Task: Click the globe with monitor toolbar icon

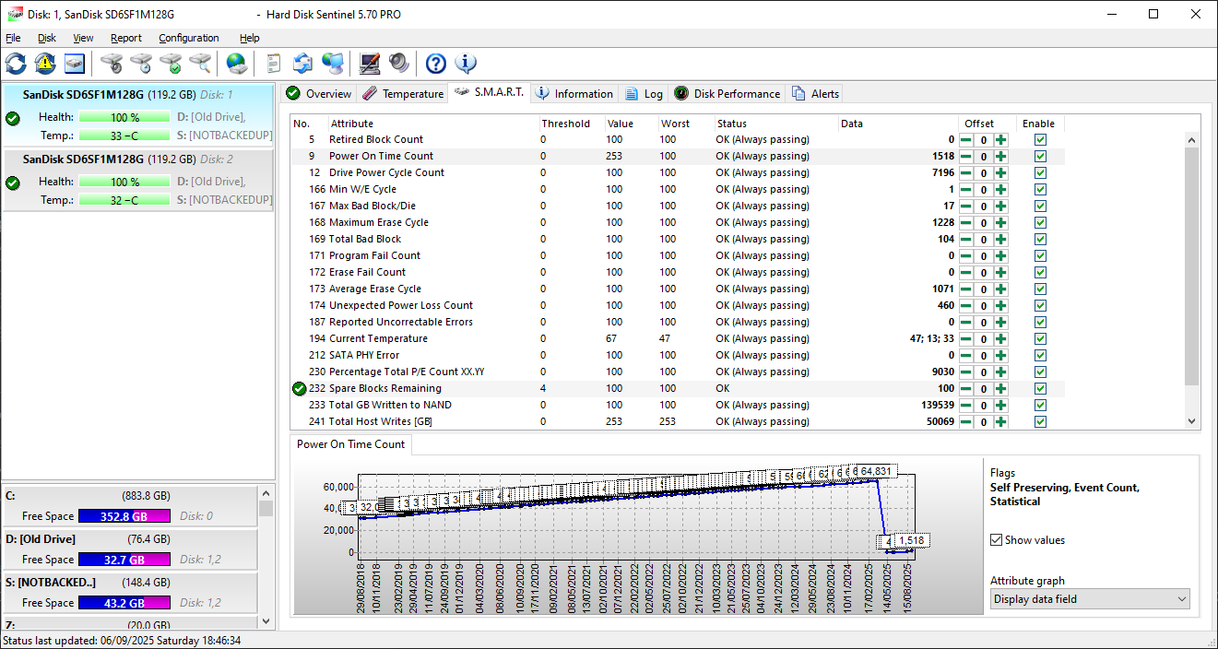Action: [333, 64]
